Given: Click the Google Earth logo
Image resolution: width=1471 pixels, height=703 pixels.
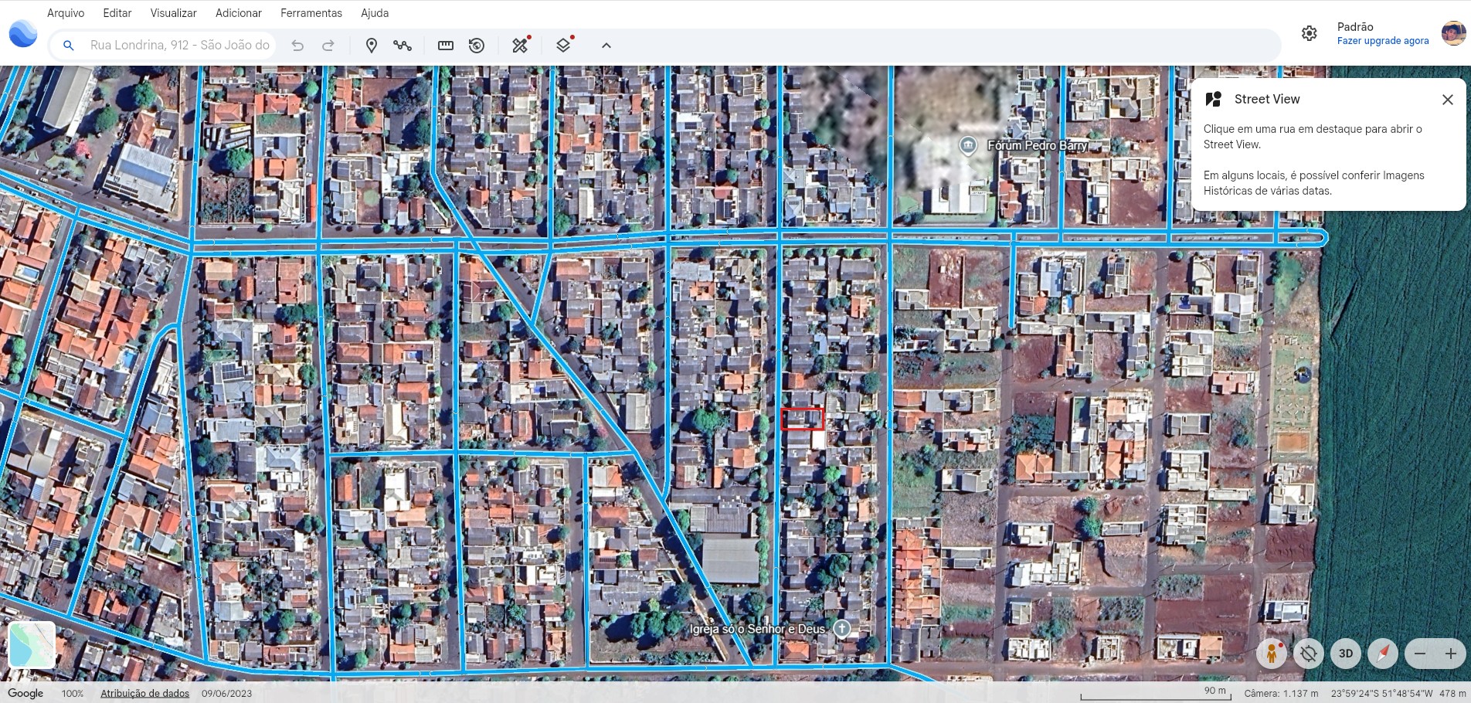Looking at the screenshot, I should coord(23,34).
